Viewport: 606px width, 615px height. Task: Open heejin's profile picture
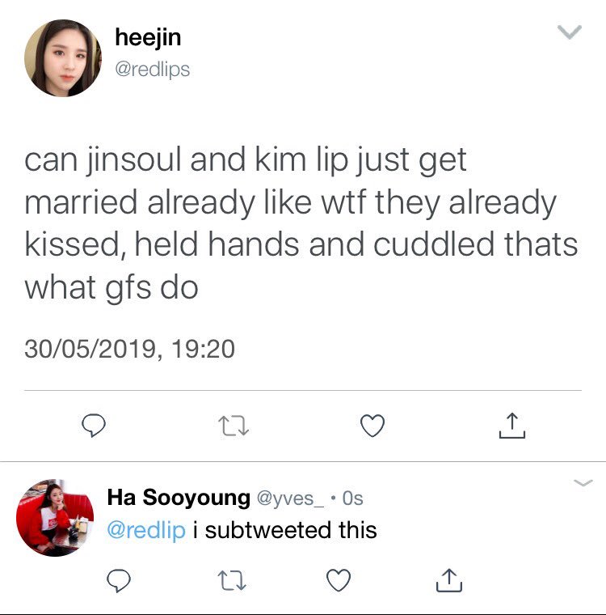(63, 58)
